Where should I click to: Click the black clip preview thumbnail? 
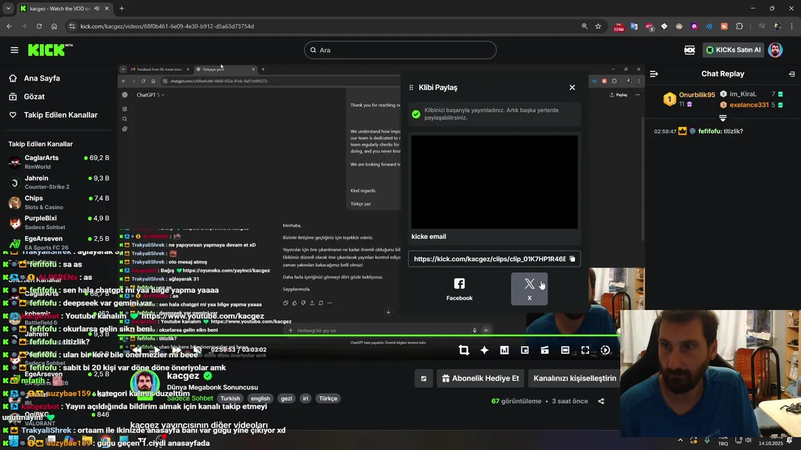coord(494,182)
